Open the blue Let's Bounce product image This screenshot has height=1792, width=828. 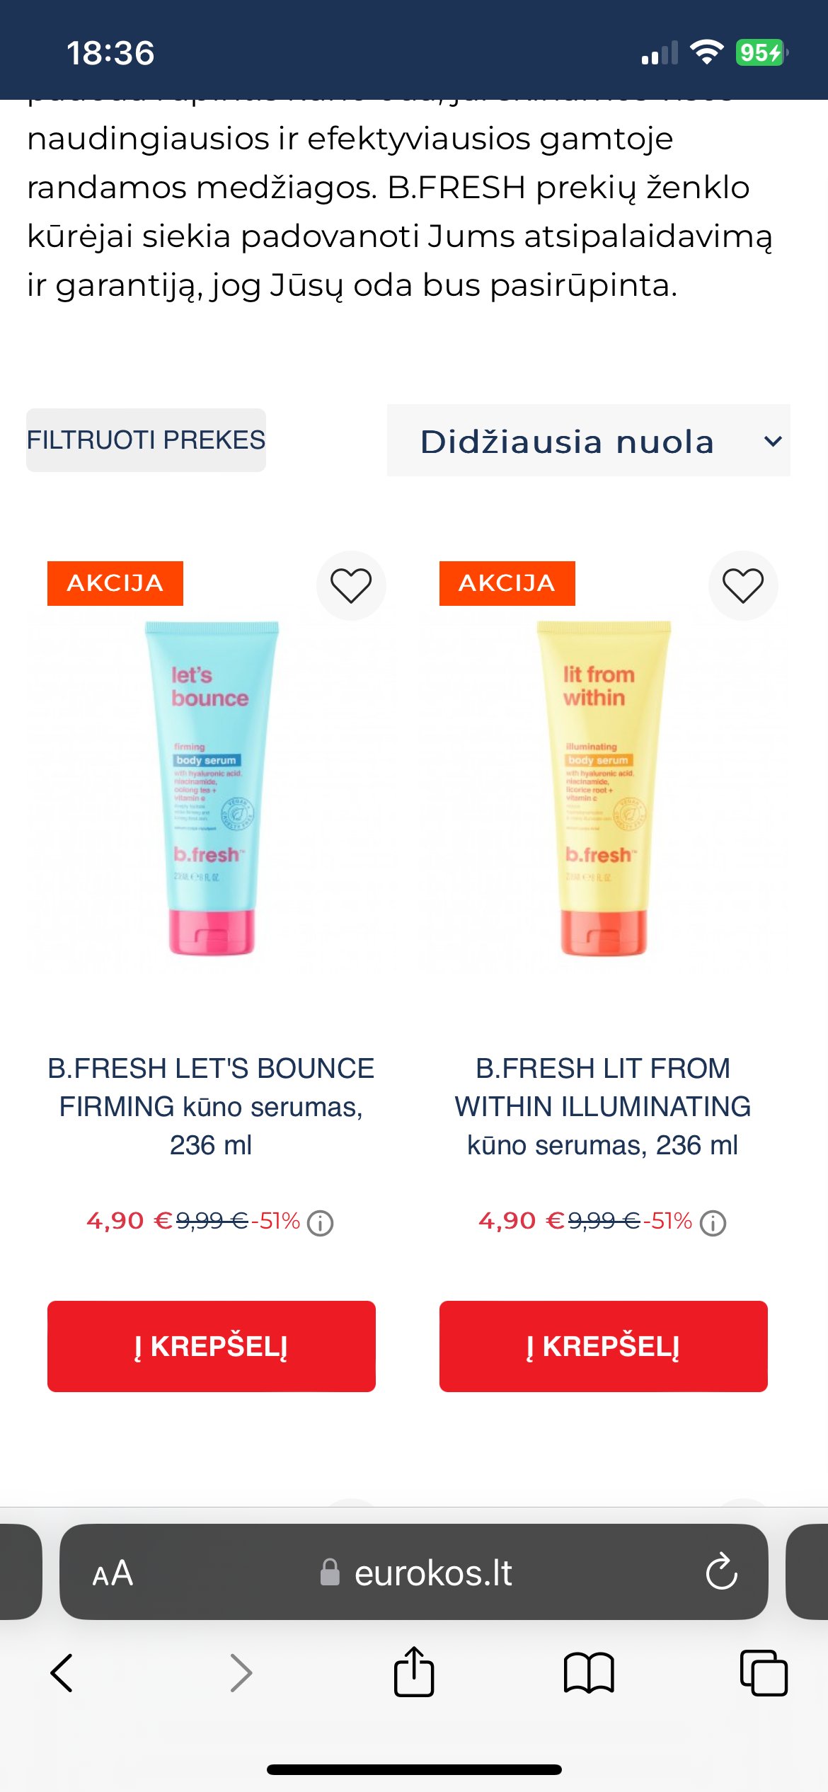tap(212, 788)
